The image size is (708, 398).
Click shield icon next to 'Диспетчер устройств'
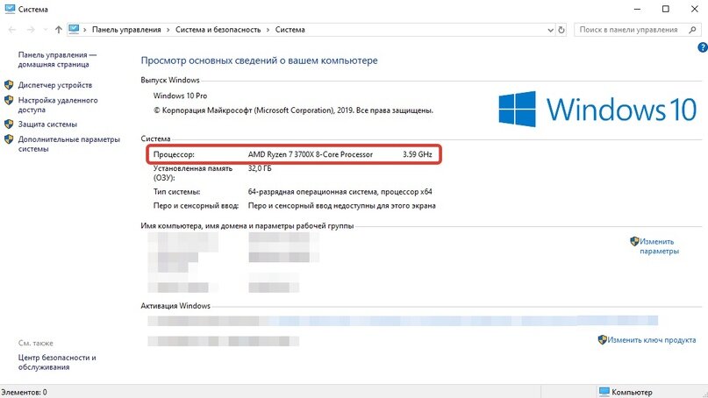(x=9, y=85)
